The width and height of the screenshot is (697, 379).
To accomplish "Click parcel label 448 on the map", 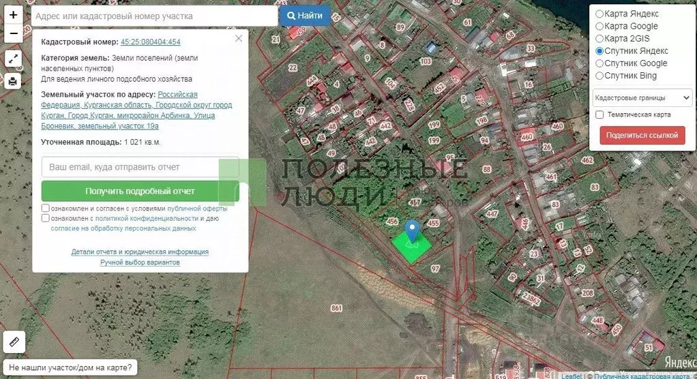I will click(597, 320).
